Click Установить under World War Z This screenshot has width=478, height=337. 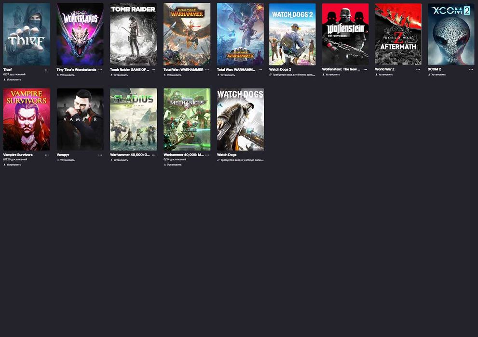click(384, 75)
